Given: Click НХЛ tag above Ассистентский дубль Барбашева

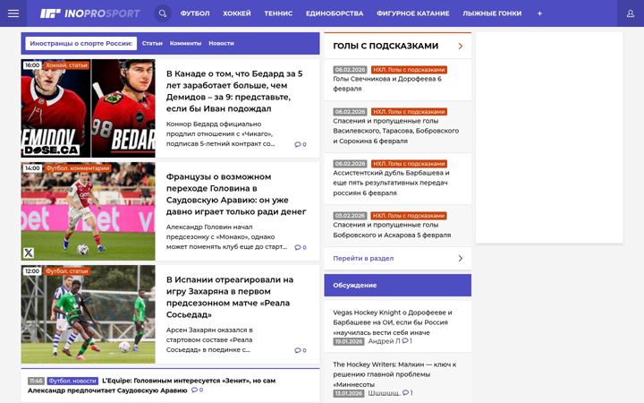Looking at the screenshot, I should 409,164.
